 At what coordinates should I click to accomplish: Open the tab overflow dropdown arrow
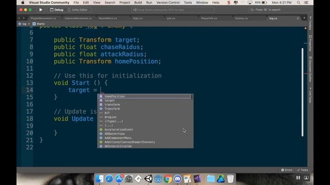(x=304, y=18)
